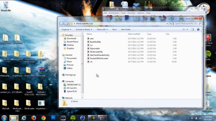
Task: Open Photoshop from the taskbar
Action: pos(53,118)
